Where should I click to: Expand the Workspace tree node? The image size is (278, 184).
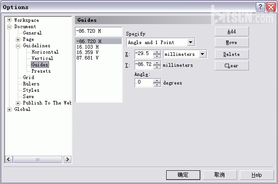10,20
